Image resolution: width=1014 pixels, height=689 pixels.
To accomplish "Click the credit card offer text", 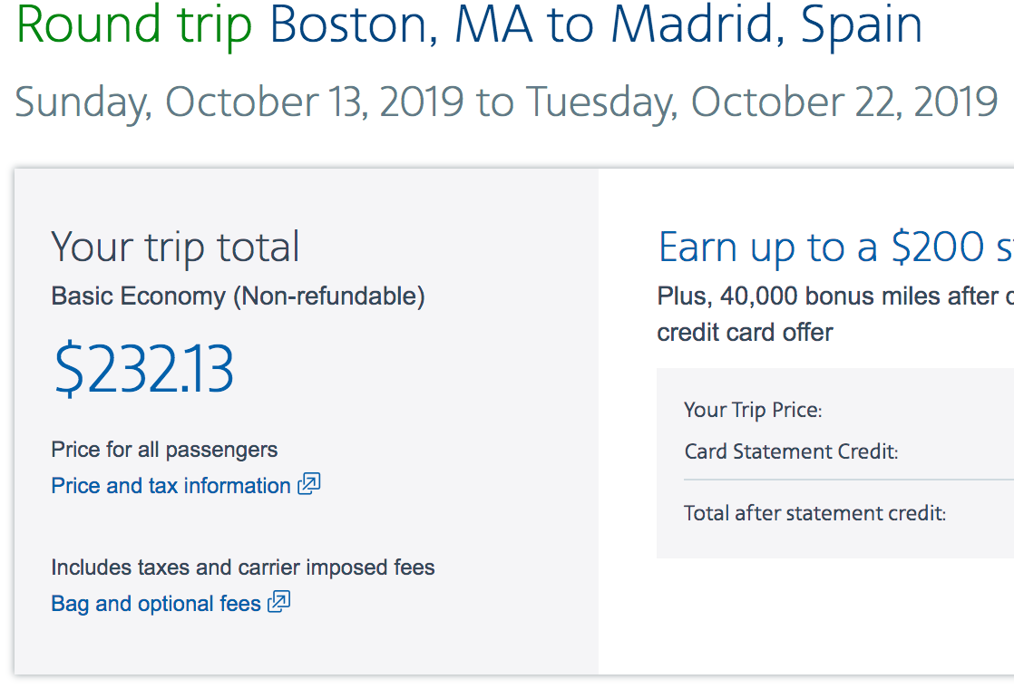I will point(745,332).
